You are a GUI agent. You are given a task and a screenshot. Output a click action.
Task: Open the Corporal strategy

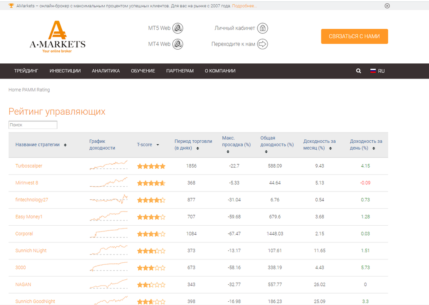[x=24, y=233]
